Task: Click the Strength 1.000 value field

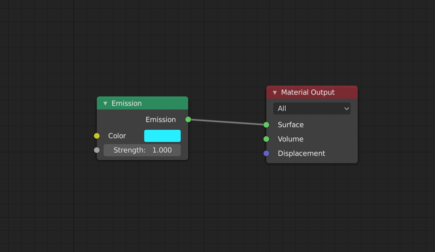Action: point(142,150)
